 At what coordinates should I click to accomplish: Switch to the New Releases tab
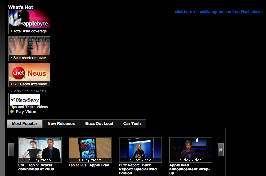click(61, 124)
